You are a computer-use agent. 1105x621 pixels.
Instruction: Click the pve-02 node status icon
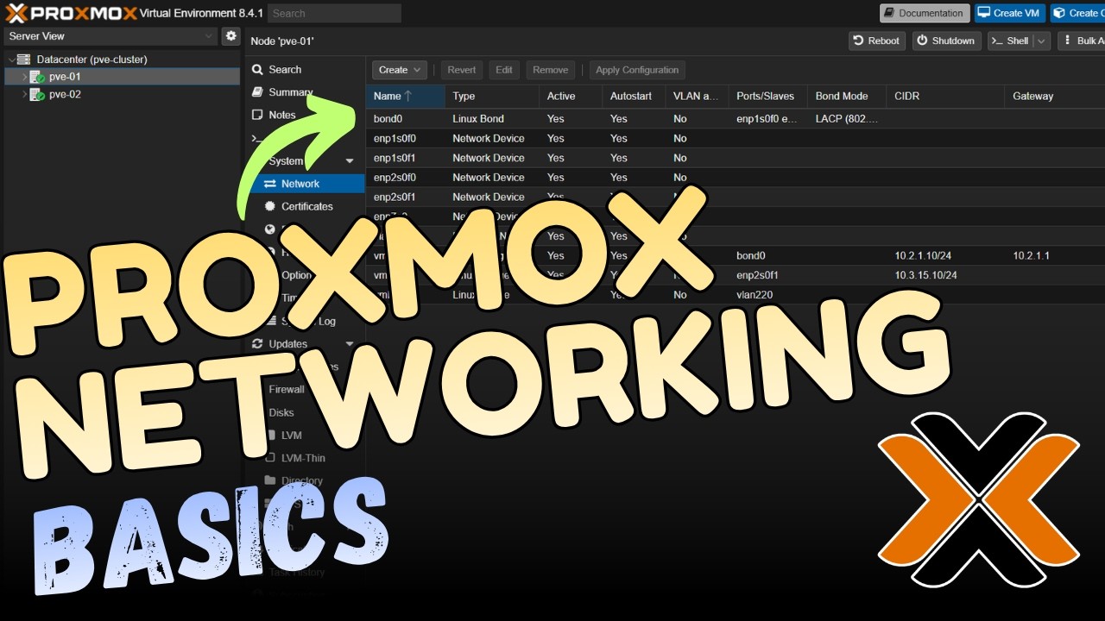coord(37,95)
